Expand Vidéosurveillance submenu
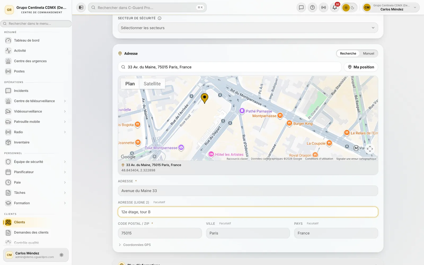The width and height of the screenshot is (424, 265). tap(65, 111)
